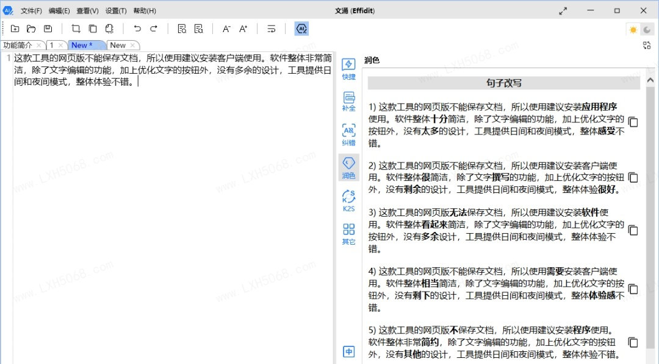Select rewrite suggestion 2 text
Screen dimensions: 659x364
[496, 178]
